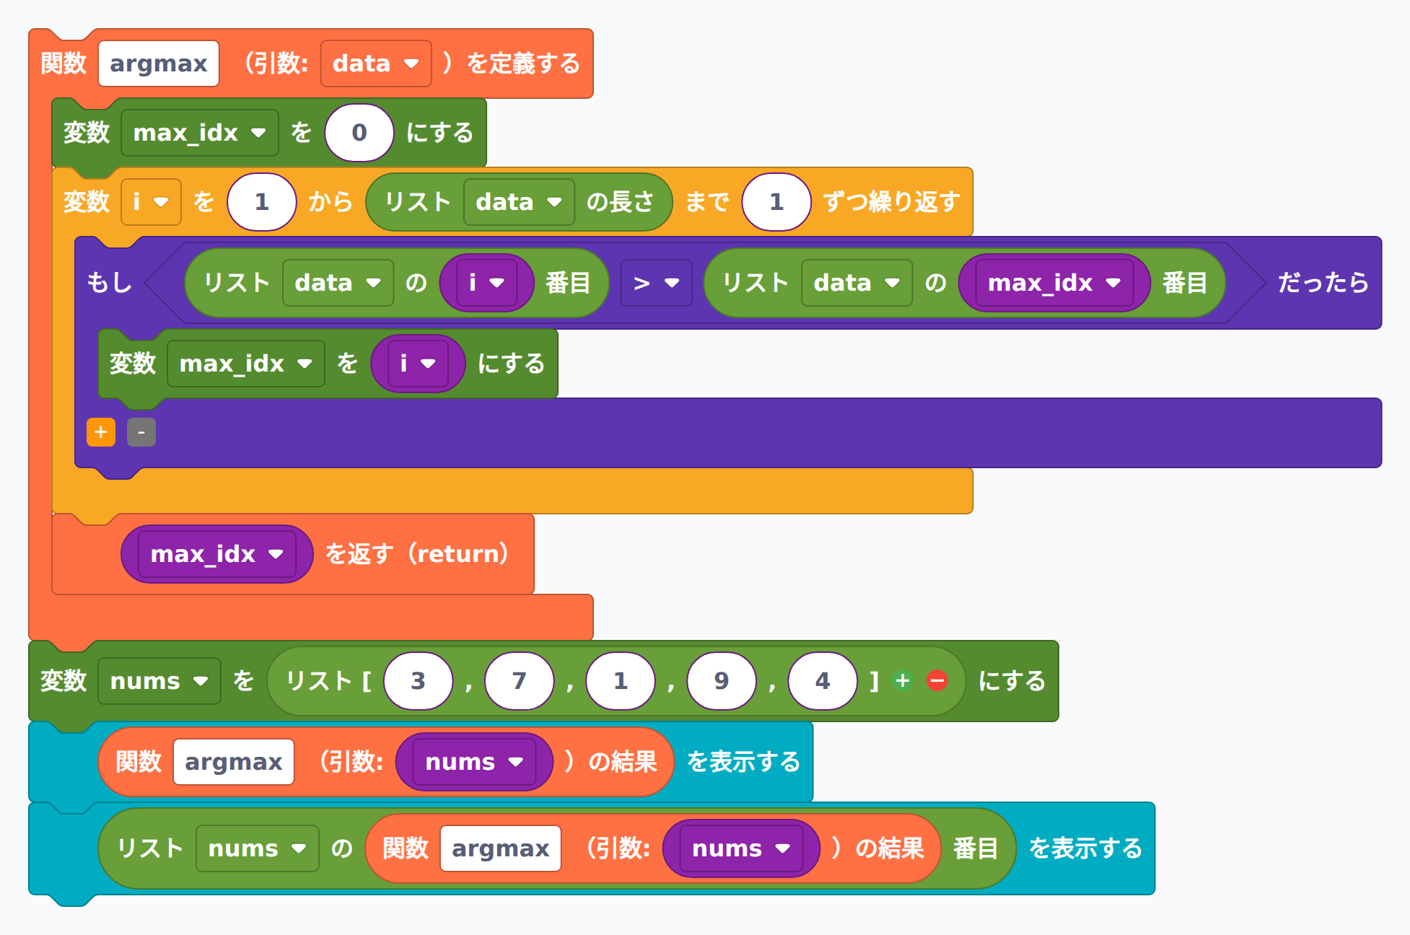Edit the list value 9
This screenshot has width=1410, height=935.
[x=722, y=681]
